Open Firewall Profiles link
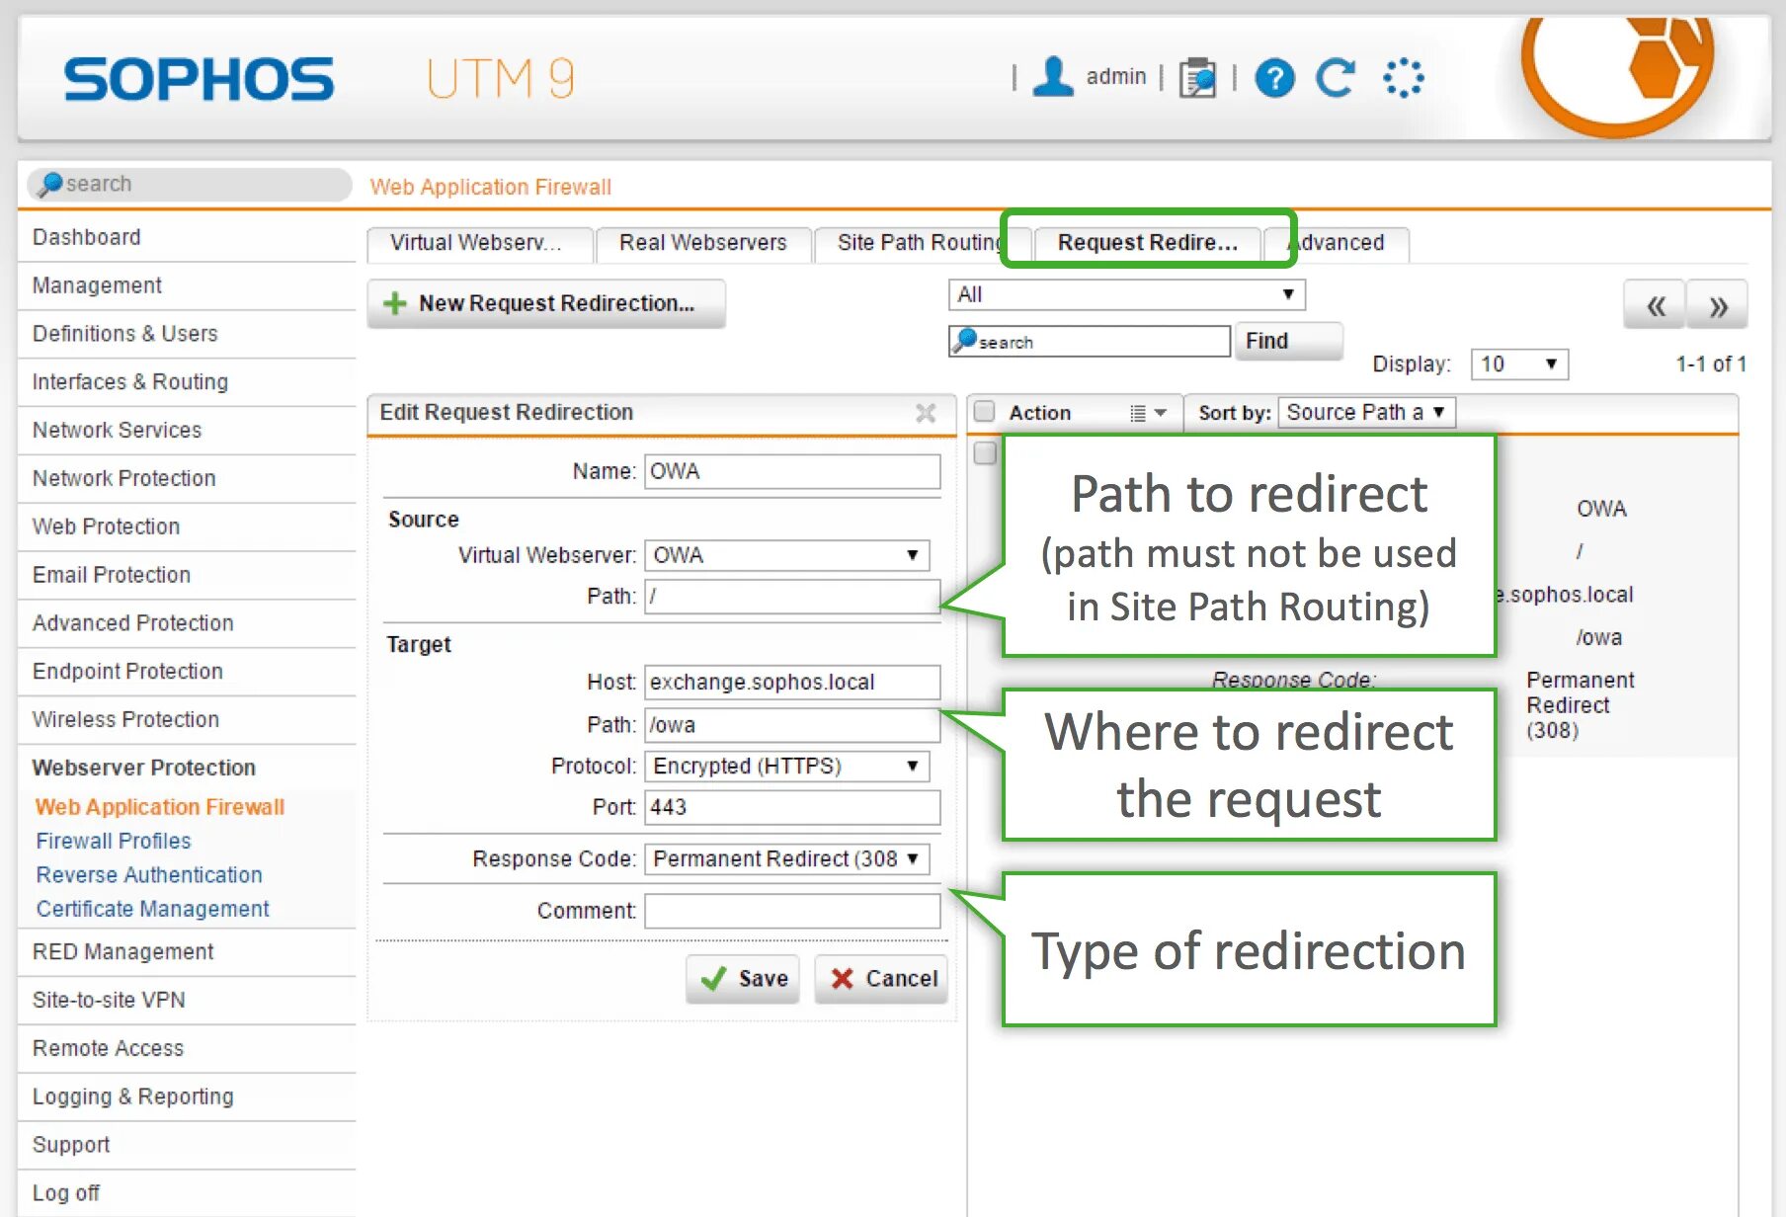Viewport: 1786px width, 1217px height. point(114,841)
